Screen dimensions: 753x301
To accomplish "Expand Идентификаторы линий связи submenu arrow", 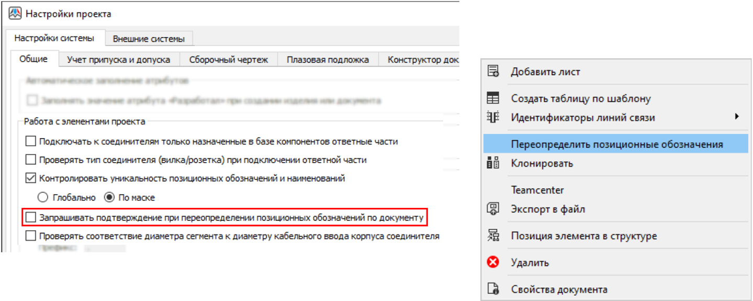I will coord(737,117).
